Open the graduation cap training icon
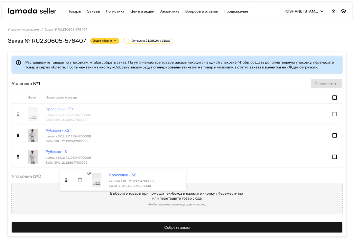Screen dimensions: 354x251 343,11
